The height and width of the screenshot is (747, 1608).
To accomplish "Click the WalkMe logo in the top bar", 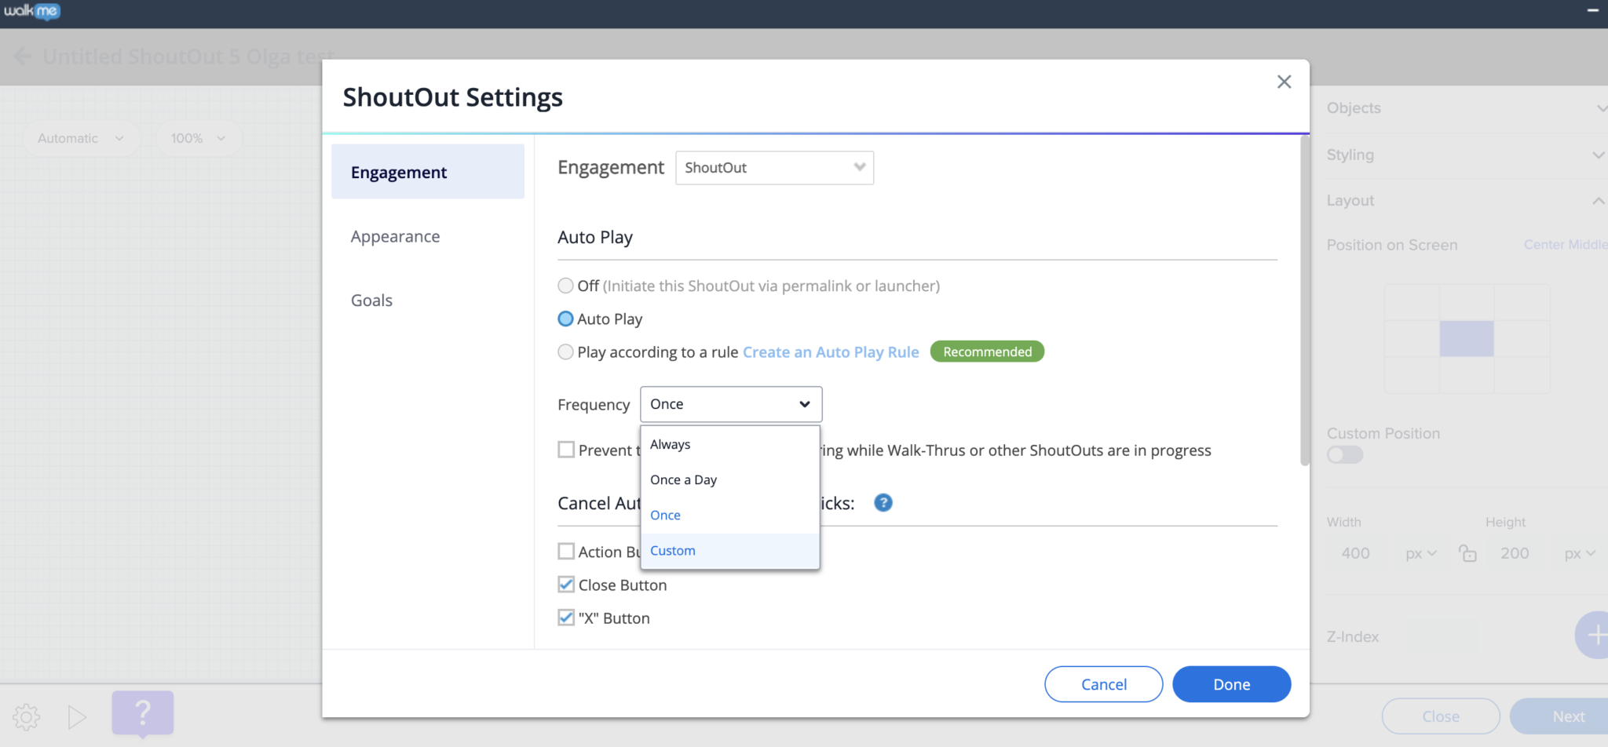I will (33, 11).
